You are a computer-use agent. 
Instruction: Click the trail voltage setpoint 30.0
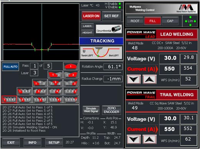(170, 119)
